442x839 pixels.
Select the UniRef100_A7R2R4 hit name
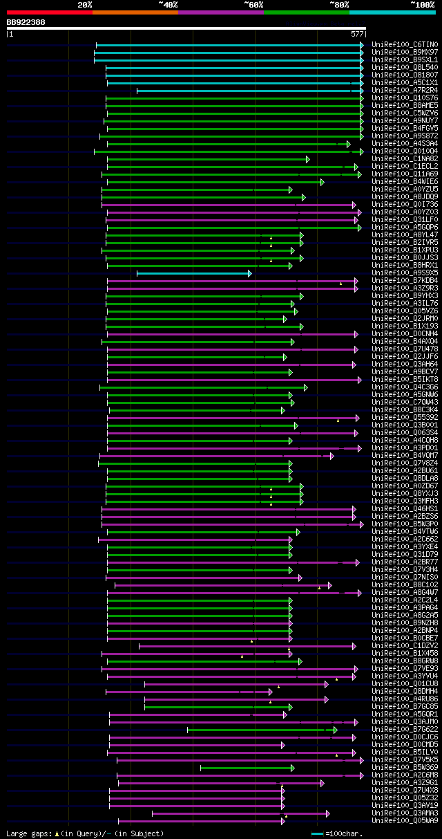[x=405, y=91]
